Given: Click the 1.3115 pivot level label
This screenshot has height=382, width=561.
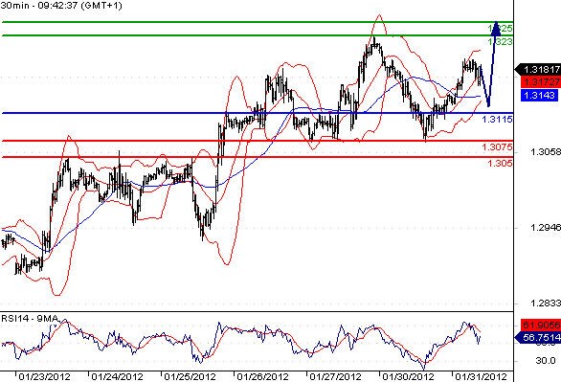Looking at the screenshot, I should click(497, 120).
